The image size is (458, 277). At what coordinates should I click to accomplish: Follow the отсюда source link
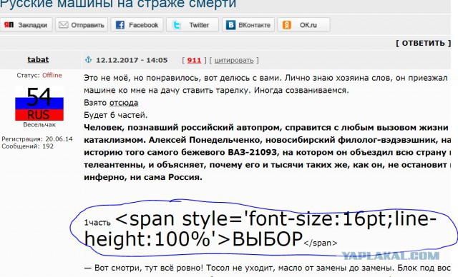[124, 103]
